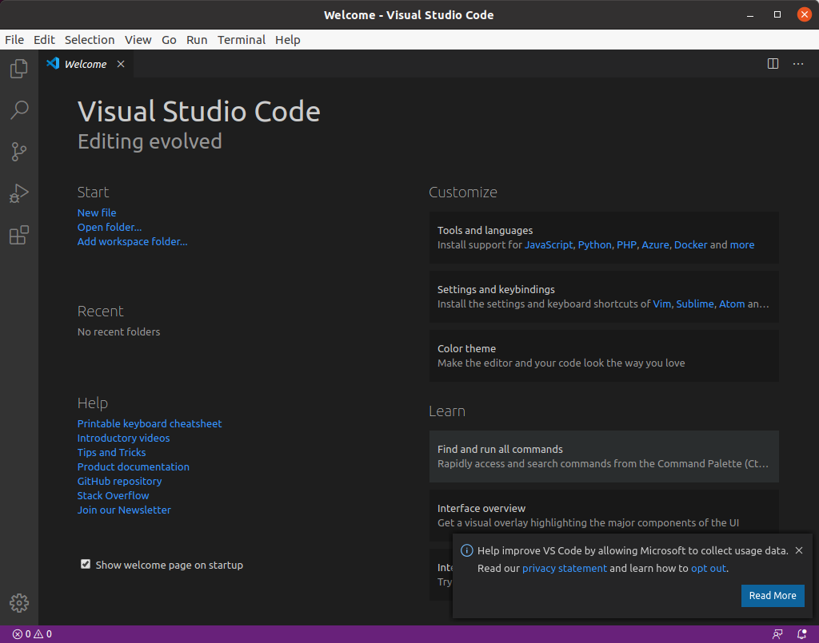
Task: Open the Extensions icon
Action: click(x=18, y=235)
